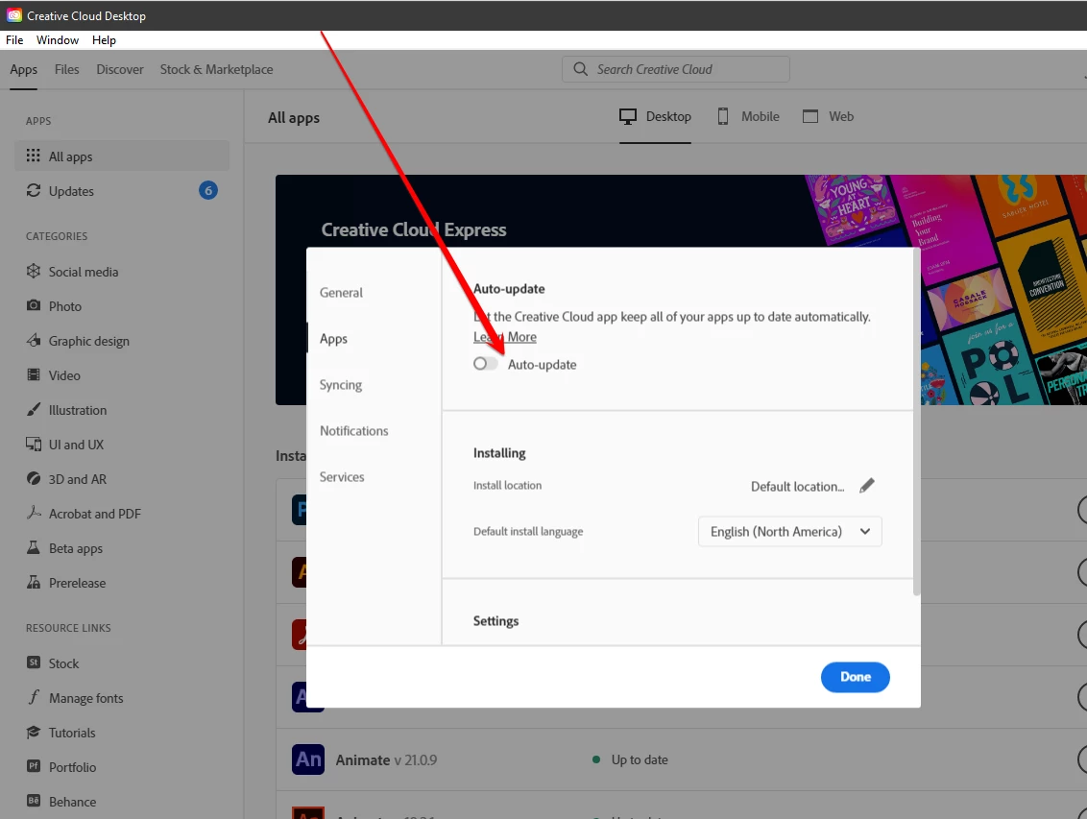Click the Illustration brush icon
This screenshot has height=819, width=1087.
(33, 409)
